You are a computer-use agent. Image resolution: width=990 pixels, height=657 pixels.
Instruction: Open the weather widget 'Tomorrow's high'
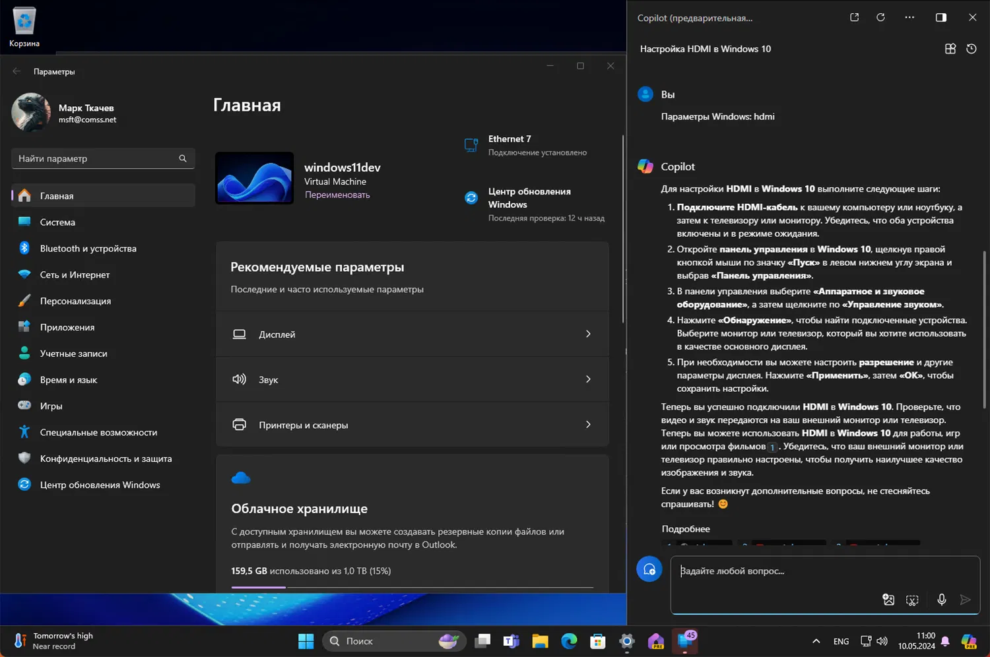coord(54,641)
